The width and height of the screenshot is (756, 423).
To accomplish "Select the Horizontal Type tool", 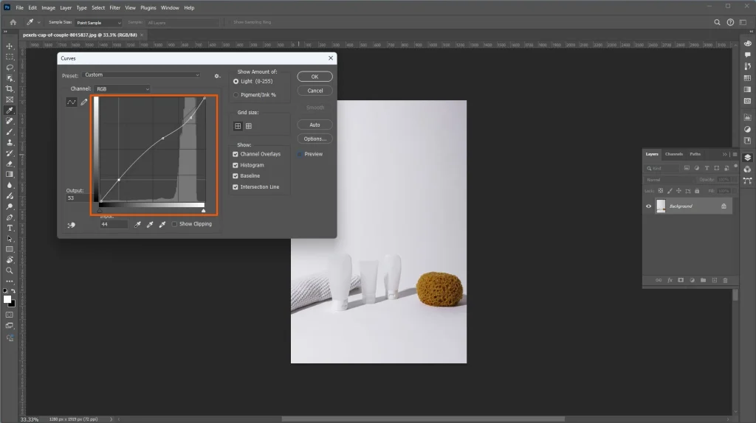I will pos(9,228).
